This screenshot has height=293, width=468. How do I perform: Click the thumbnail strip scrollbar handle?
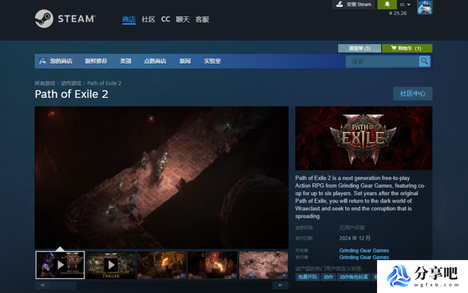tap(64, 285)
